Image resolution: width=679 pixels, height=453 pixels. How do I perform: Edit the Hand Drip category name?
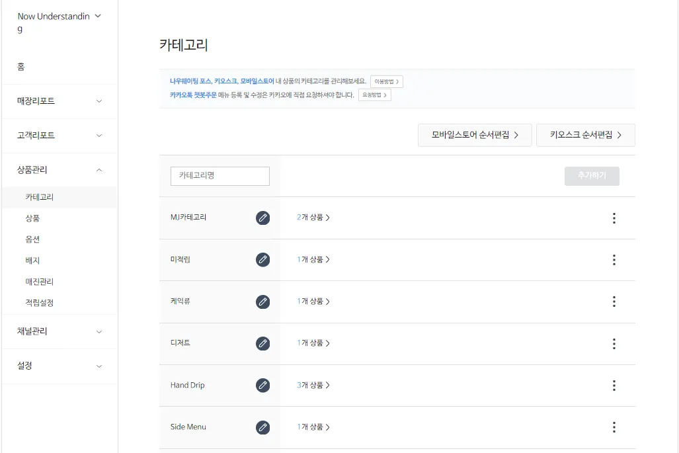[262, 385]
